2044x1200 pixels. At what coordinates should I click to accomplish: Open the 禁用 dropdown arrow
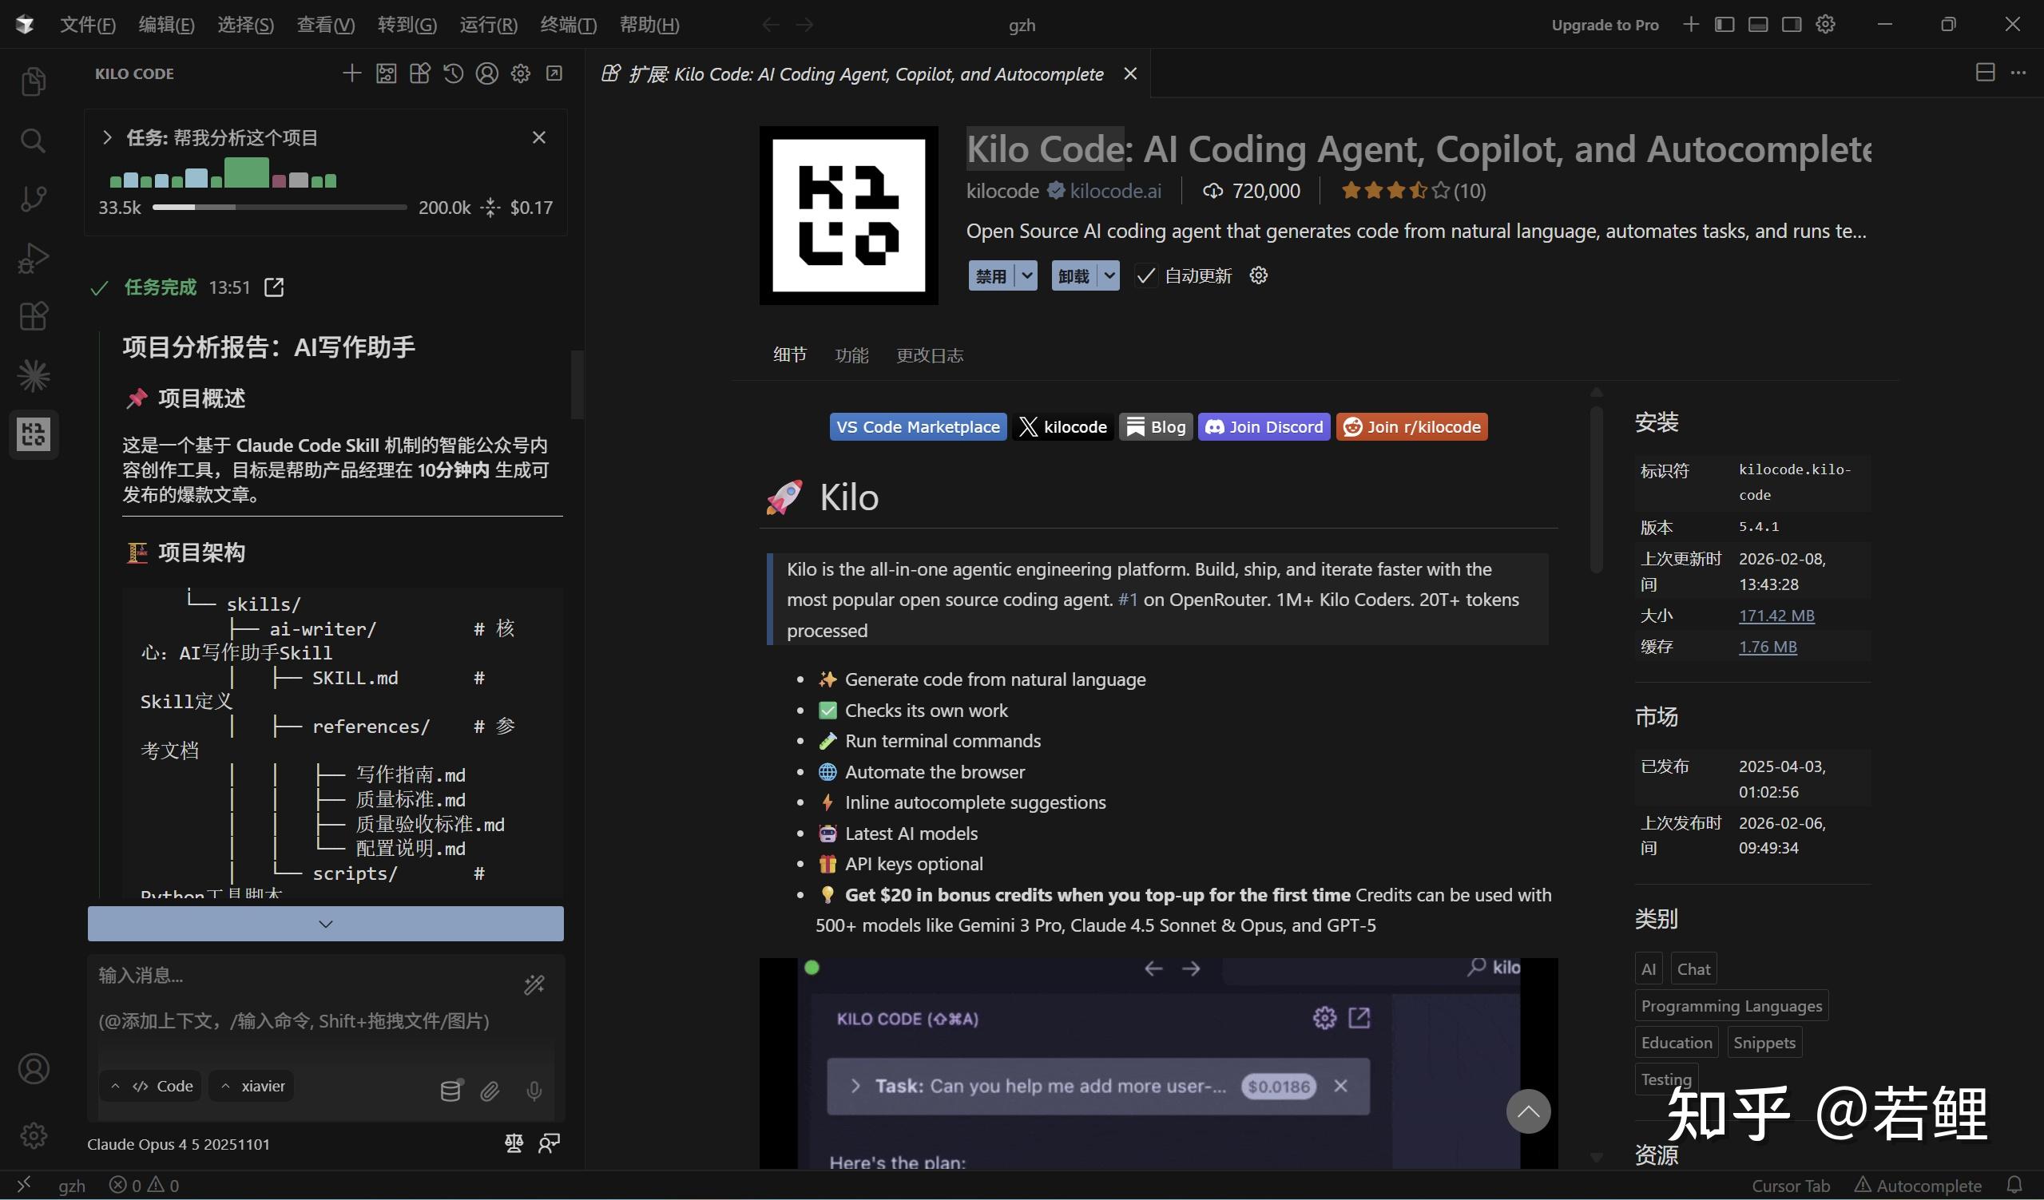point(1027,275)
